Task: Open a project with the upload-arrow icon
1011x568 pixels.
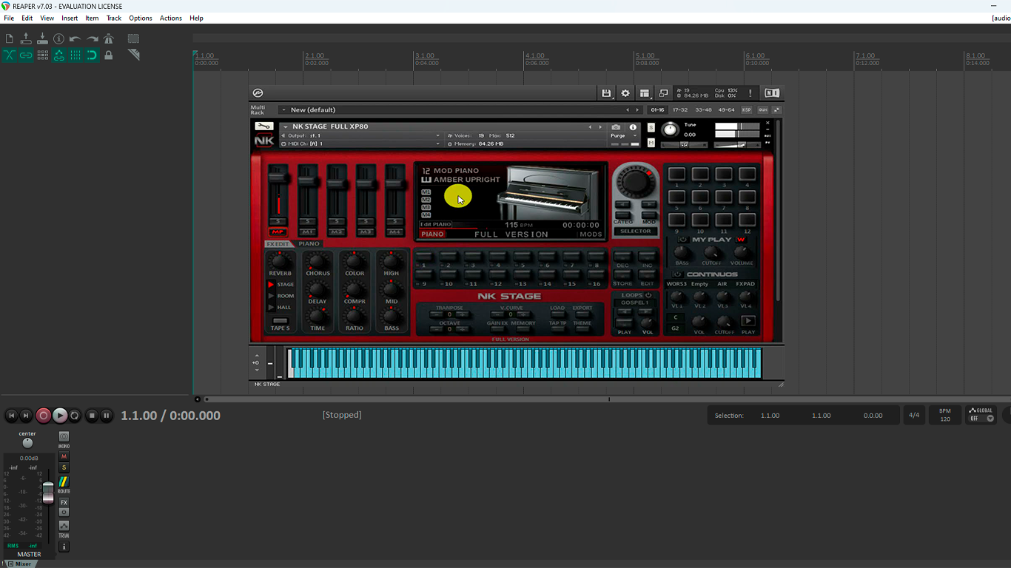Action: tap(26, 38)
